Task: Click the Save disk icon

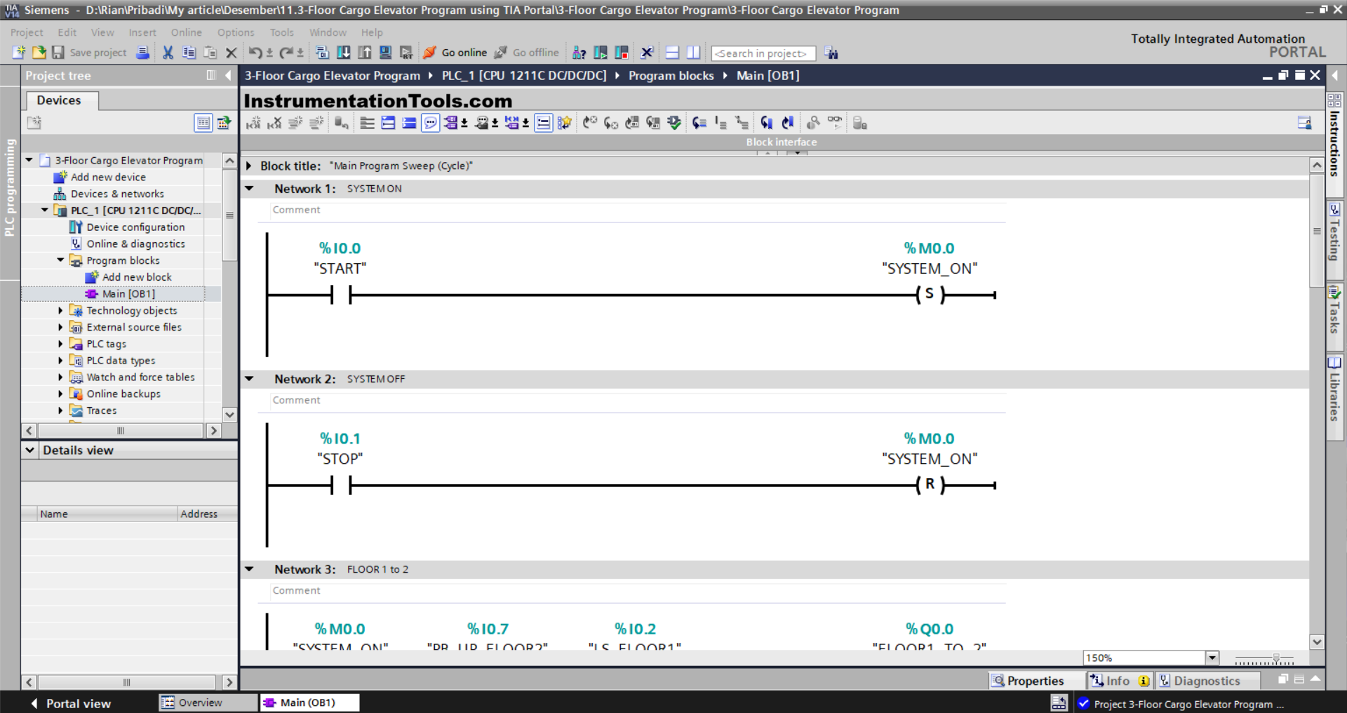Action: [x=58, y=53]
